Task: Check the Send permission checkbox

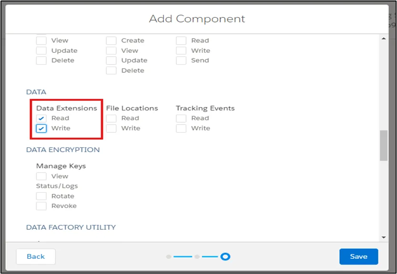Action: click(x=181, y=60)
